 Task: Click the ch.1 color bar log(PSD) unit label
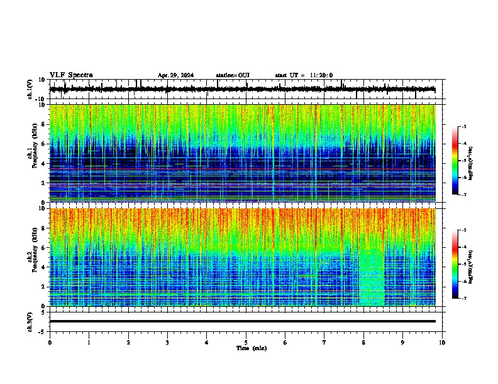(471, 164)
